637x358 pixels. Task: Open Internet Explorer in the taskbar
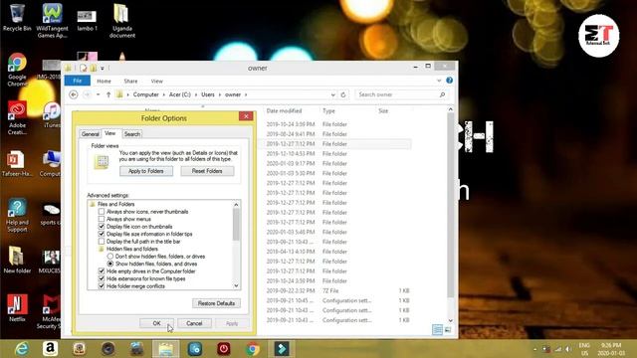tap(22, 349)
